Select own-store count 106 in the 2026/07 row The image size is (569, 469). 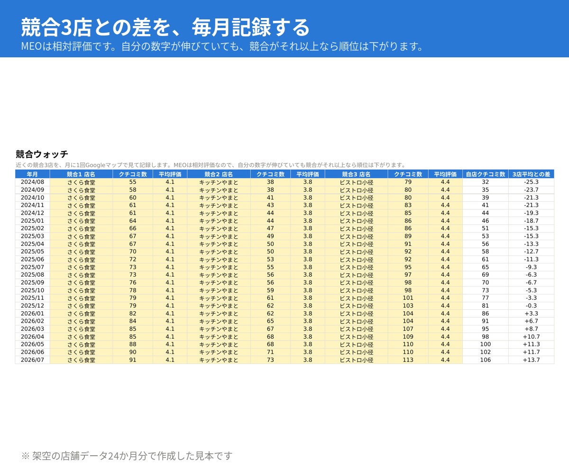coord(486,360)
